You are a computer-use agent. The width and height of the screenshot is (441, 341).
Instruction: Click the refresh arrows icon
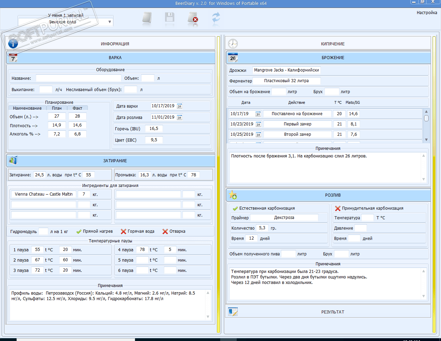[x=216, y=18]
